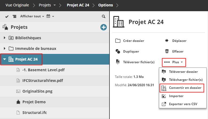208x119 pixels.
Task: Click the Effacer trash icon
Action: [x=167, y=51]
